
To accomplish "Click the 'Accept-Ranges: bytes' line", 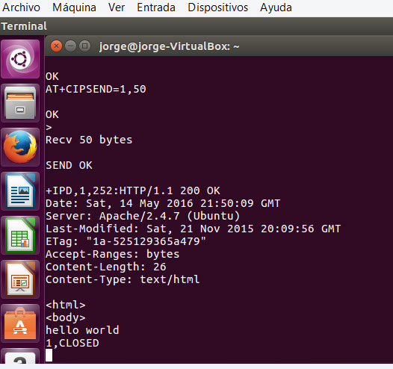I will click(113, 254).
